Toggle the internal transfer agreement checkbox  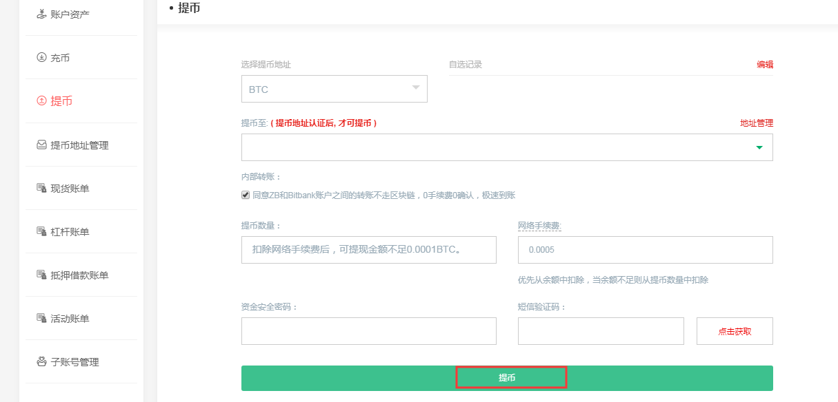(245, 195)
